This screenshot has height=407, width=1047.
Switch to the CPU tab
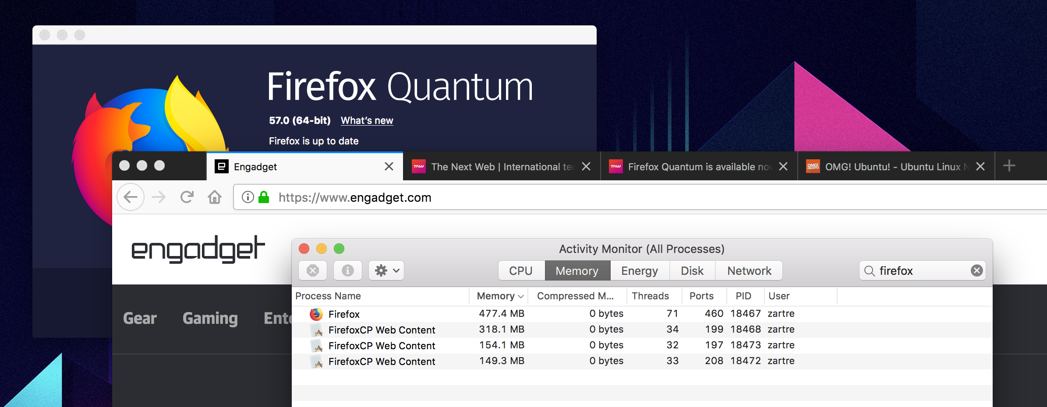tap(521, 270)
